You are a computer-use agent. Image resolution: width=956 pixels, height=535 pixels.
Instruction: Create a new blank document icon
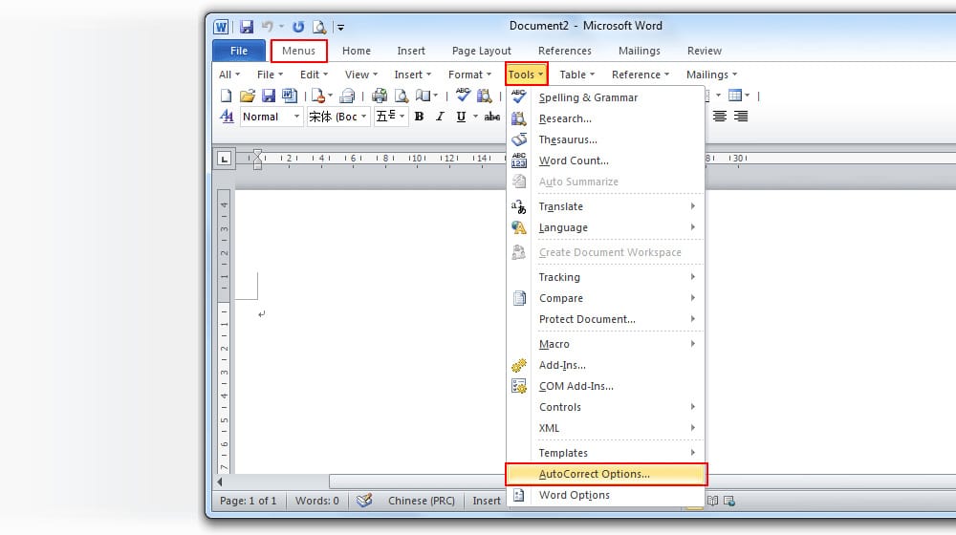pos(227,96)
